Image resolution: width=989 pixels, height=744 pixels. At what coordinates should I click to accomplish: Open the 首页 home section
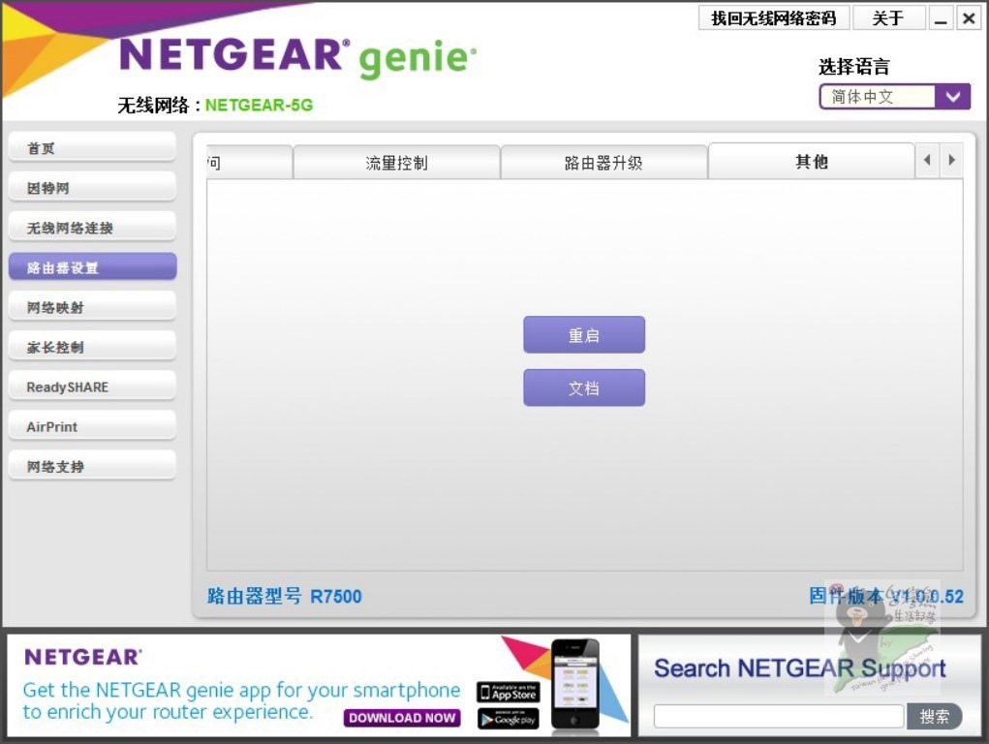pos(92,148)
